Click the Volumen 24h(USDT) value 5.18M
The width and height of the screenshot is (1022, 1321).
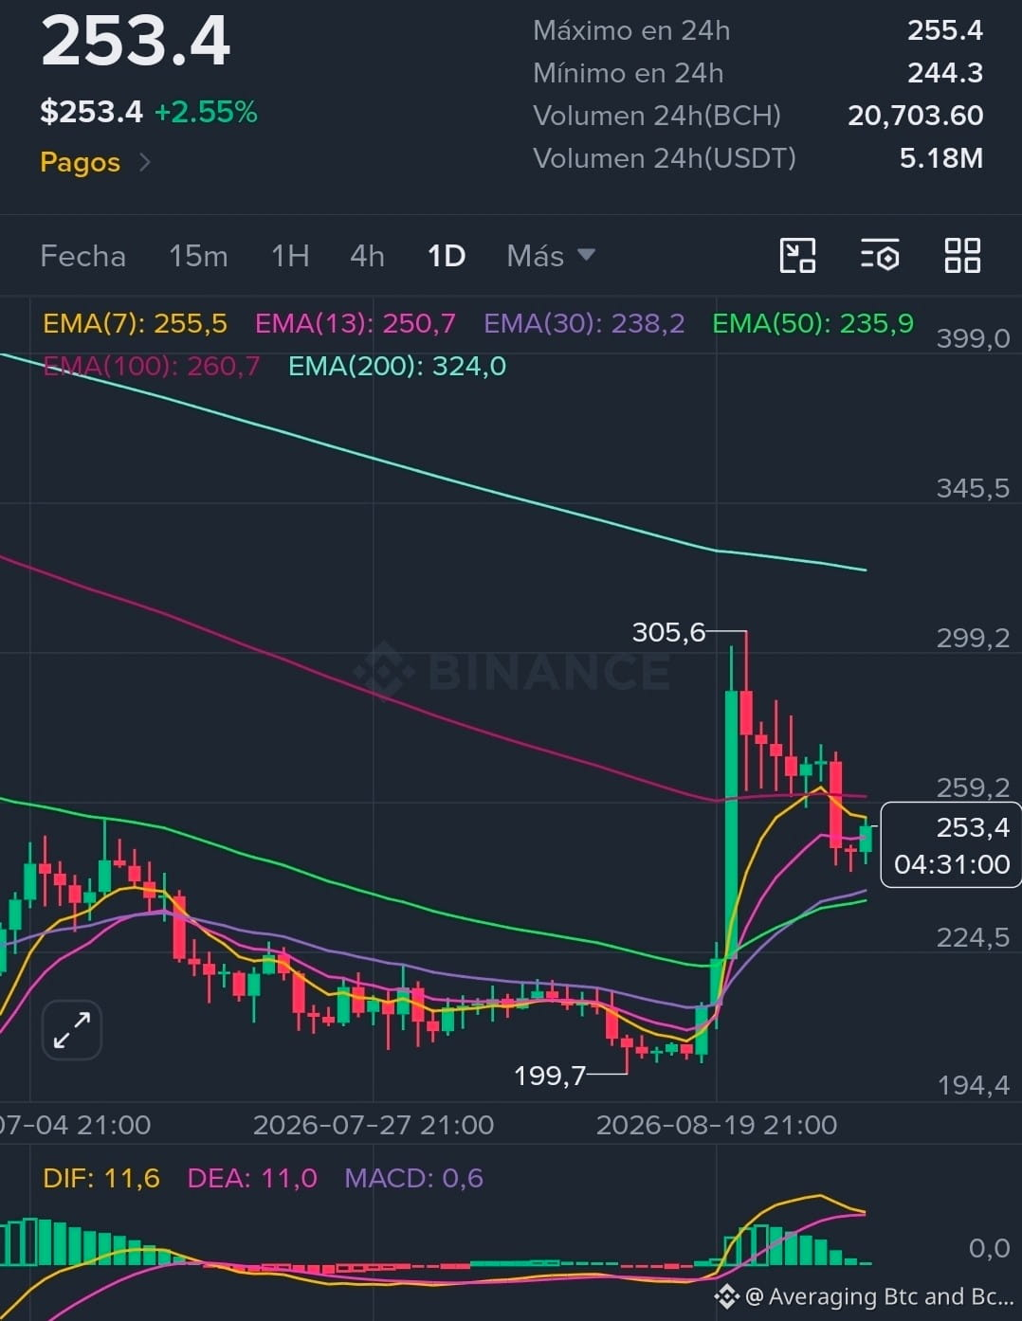(x=941, y=158)
